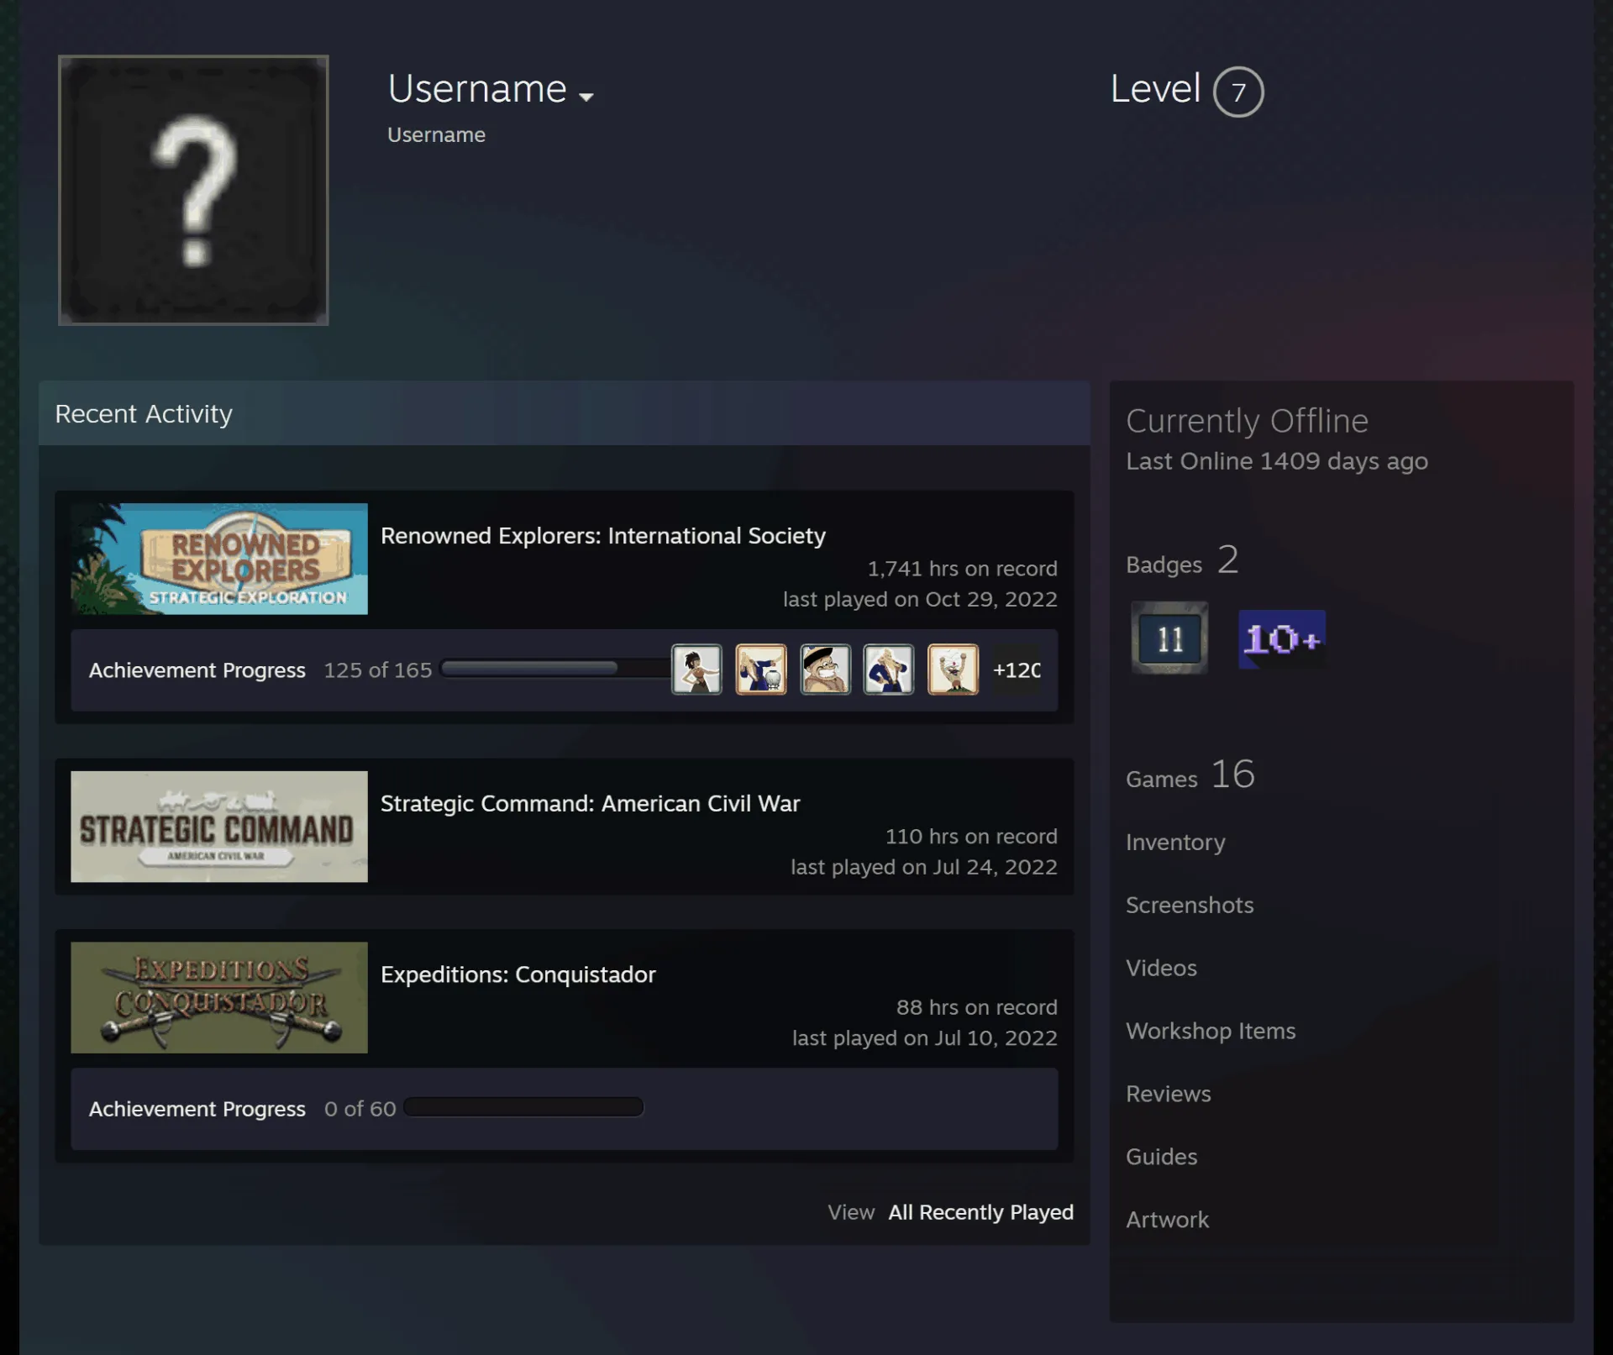Go to Workshop Items

[1211, 1031]
